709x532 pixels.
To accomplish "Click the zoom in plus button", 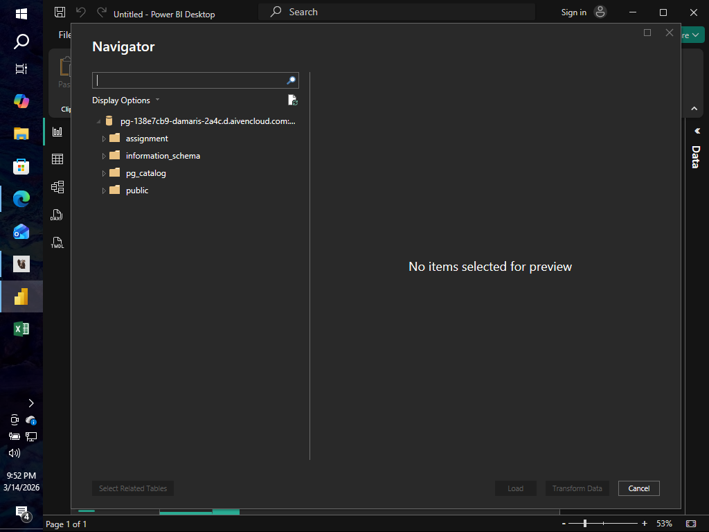I will pos(645,524).
